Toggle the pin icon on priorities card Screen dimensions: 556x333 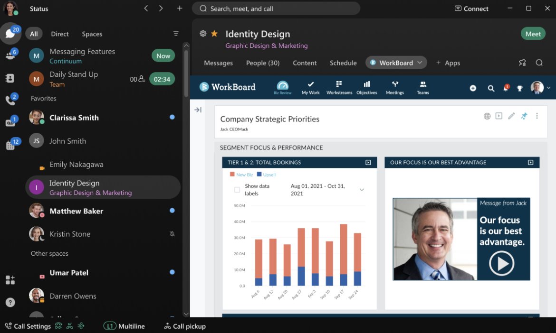tap(524, 116)
